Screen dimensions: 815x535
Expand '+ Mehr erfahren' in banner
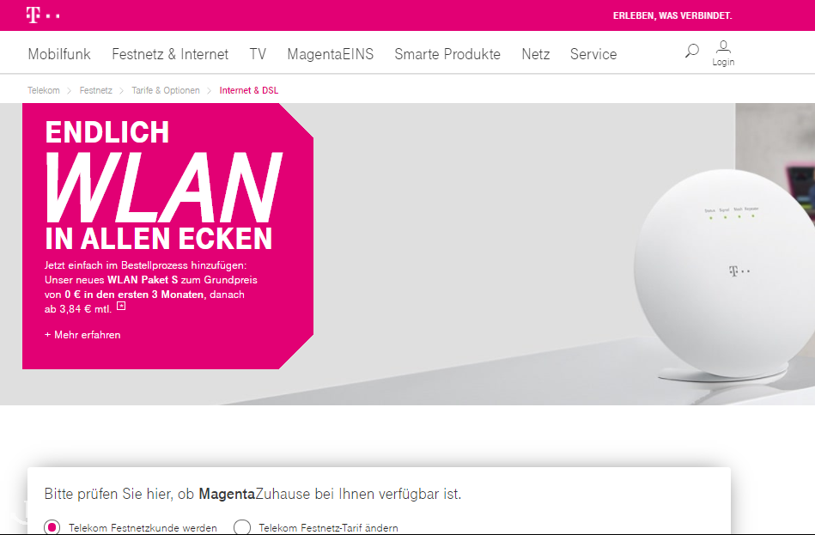coord(82,335)
